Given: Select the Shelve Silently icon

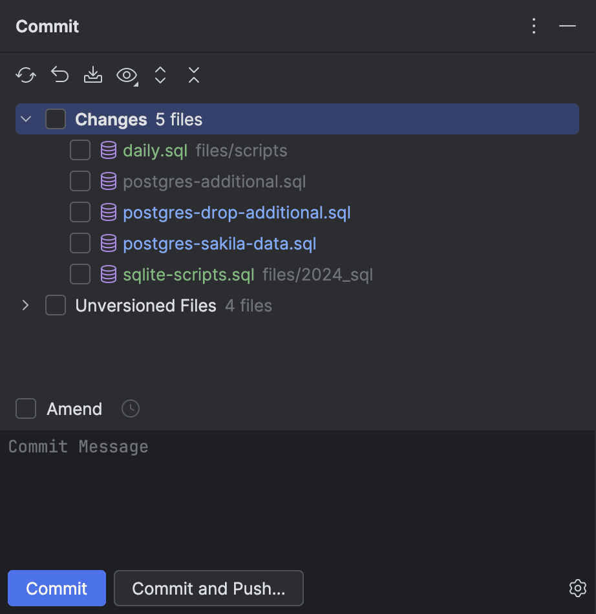Looking at the screenshot, I should point(93,75).
